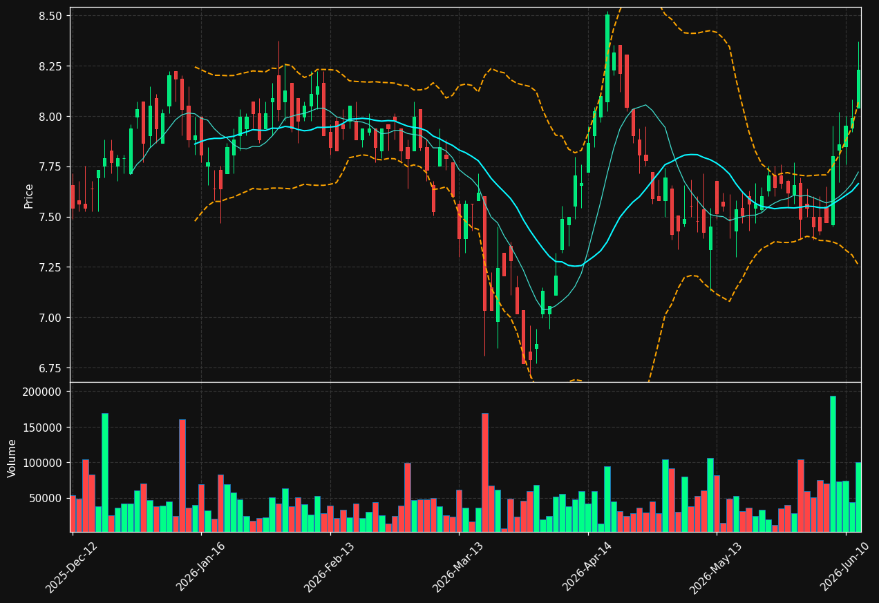Click the 8.25 price axis label

pos(50,66)
